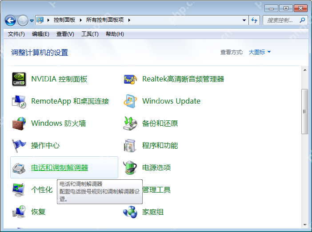Click the vertical scrollbar thumb
312x232 pixels.
click(x=304, y=112)
